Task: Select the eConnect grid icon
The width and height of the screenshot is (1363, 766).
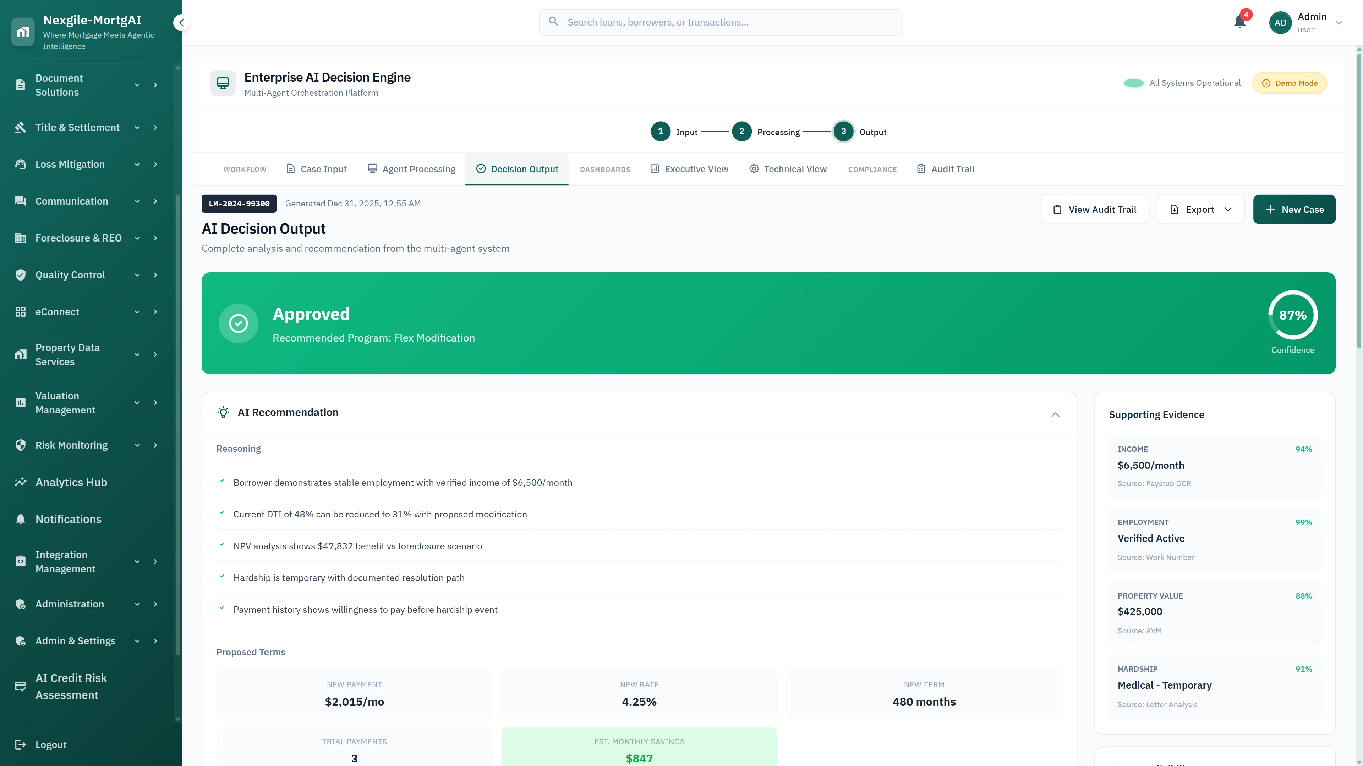Action: [21, 312]
